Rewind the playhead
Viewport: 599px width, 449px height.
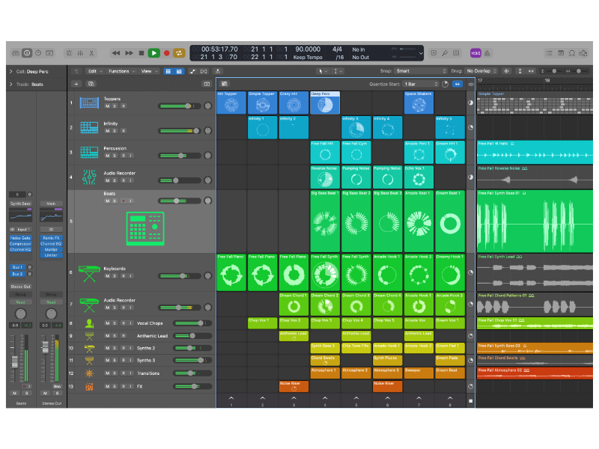pyautogui.click(x=116, y=53)
